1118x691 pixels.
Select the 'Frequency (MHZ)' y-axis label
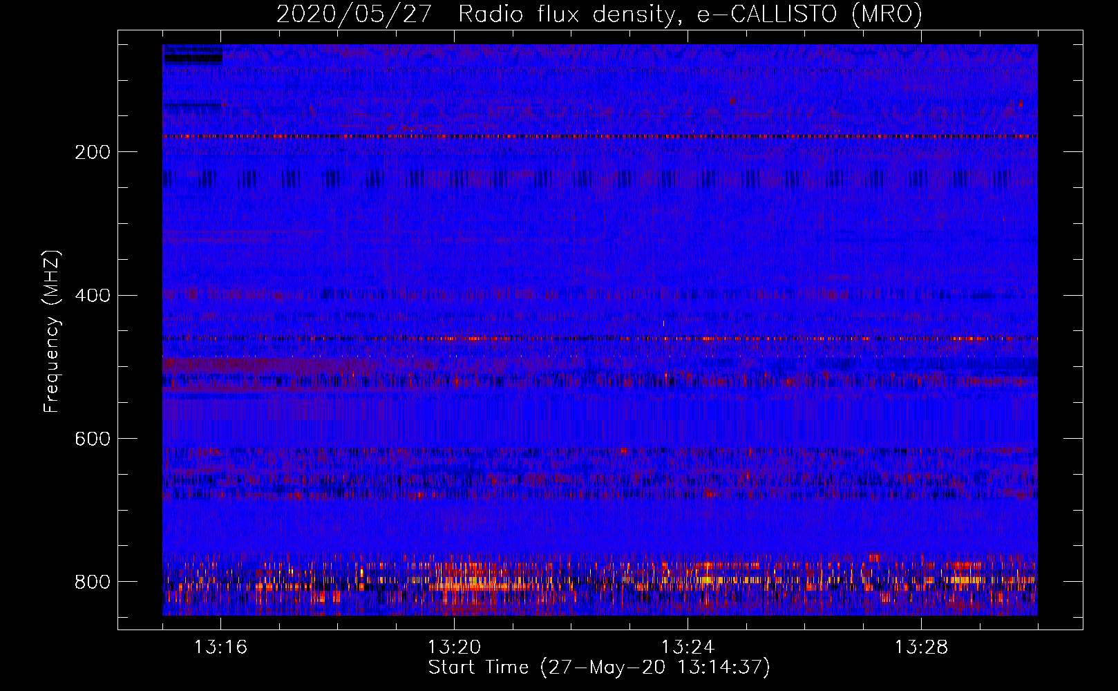point(51,332)
